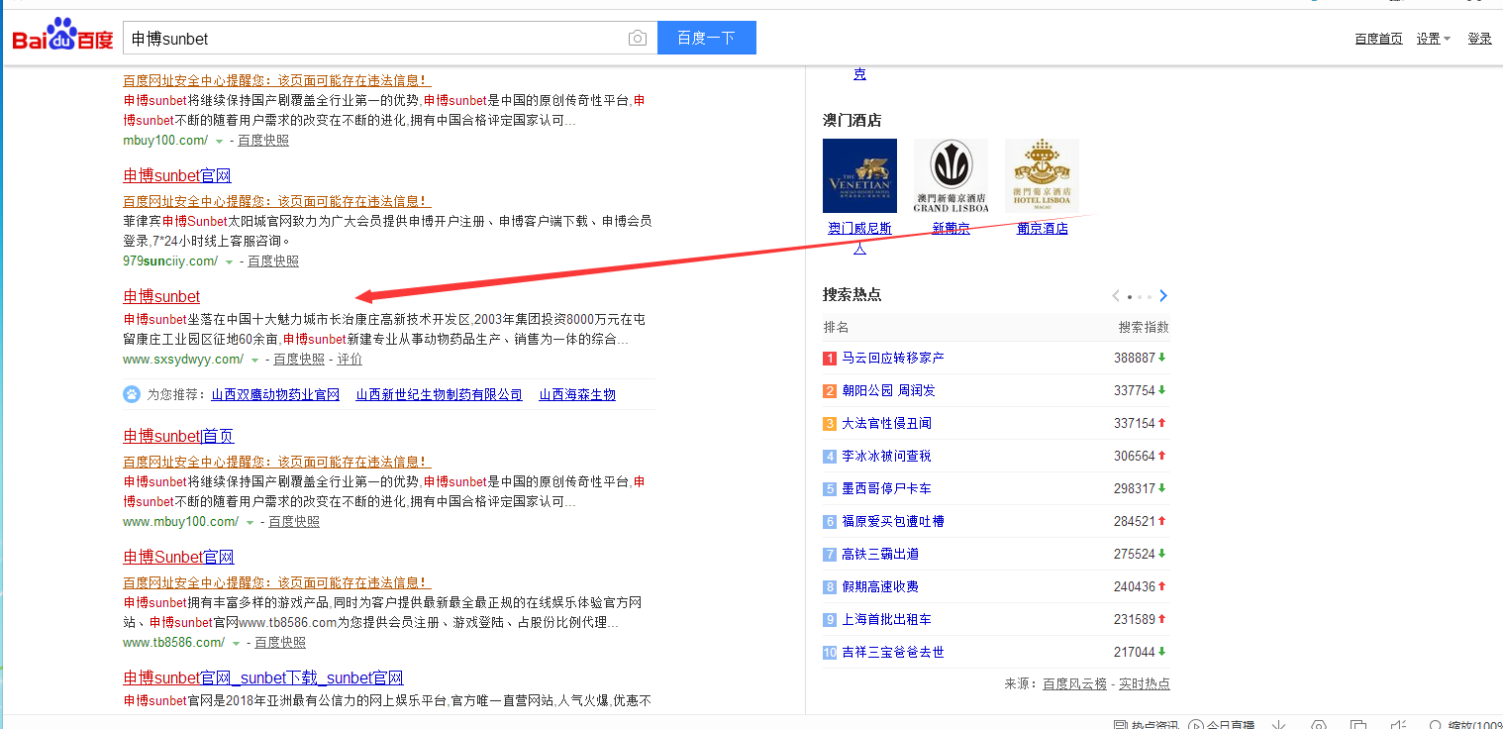Screen dimensions: 1503x729
Task: Click the speaker mute icon in status bar
Action: 1398,724
